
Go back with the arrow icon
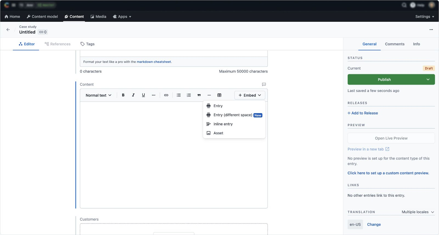pos(8,30)
